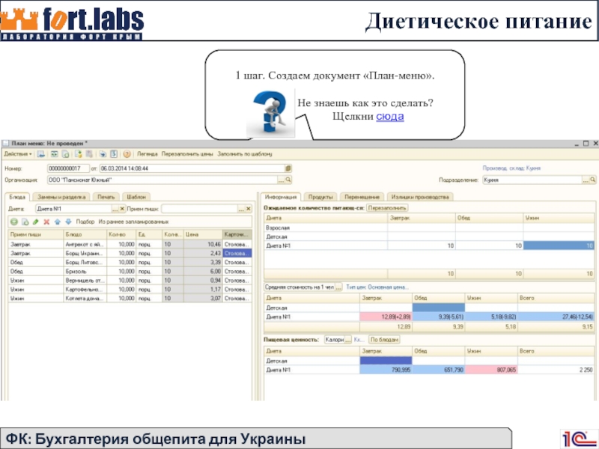Follow the сюда hyperlink in the callout
This screenshot has height=449, width=599.
click(389, 116)
